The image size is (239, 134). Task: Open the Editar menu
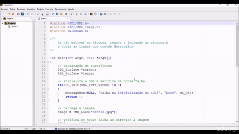tap(12, 9)
